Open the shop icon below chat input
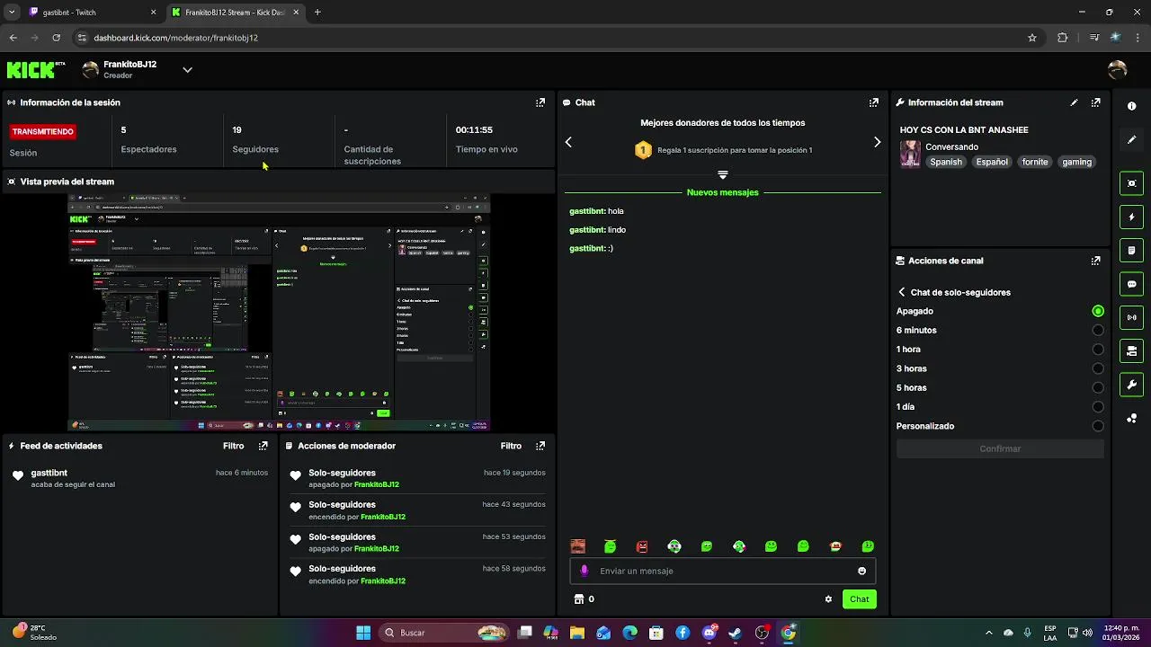The height and width of the screenshot is (647, 1151). pyautogui.click(x=578, y=599)
